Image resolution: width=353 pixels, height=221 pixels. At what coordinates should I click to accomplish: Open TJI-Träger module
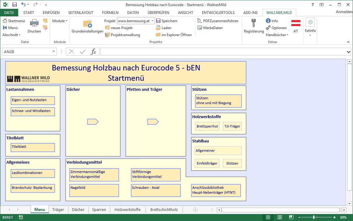click(x=232, y=126)
